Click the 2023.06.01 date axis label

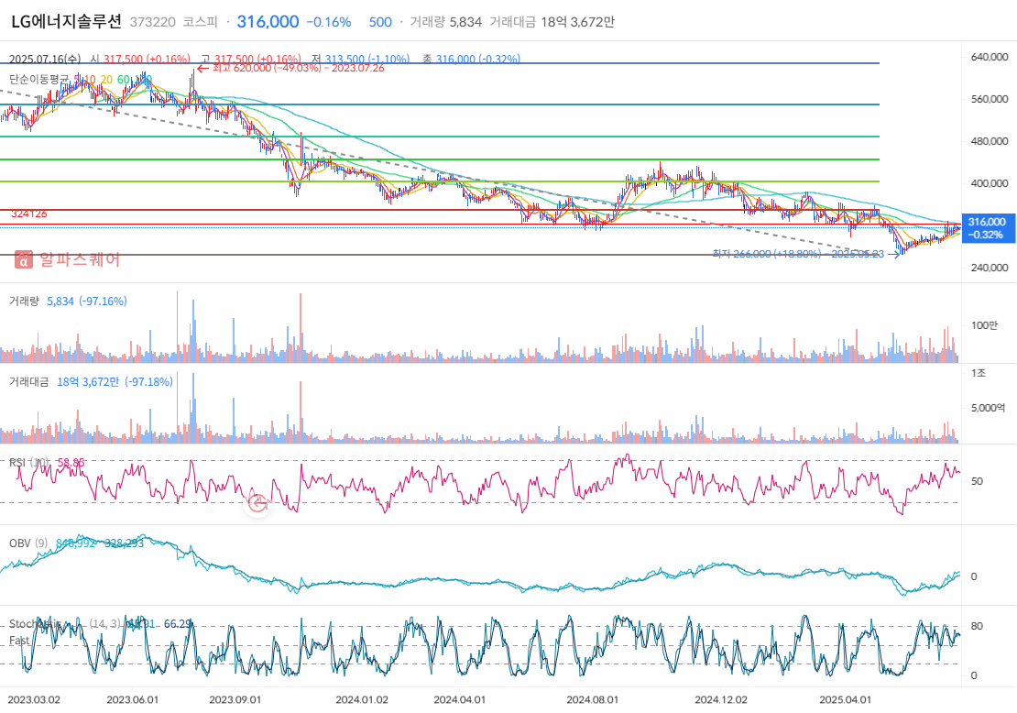[x=132, y=700]
